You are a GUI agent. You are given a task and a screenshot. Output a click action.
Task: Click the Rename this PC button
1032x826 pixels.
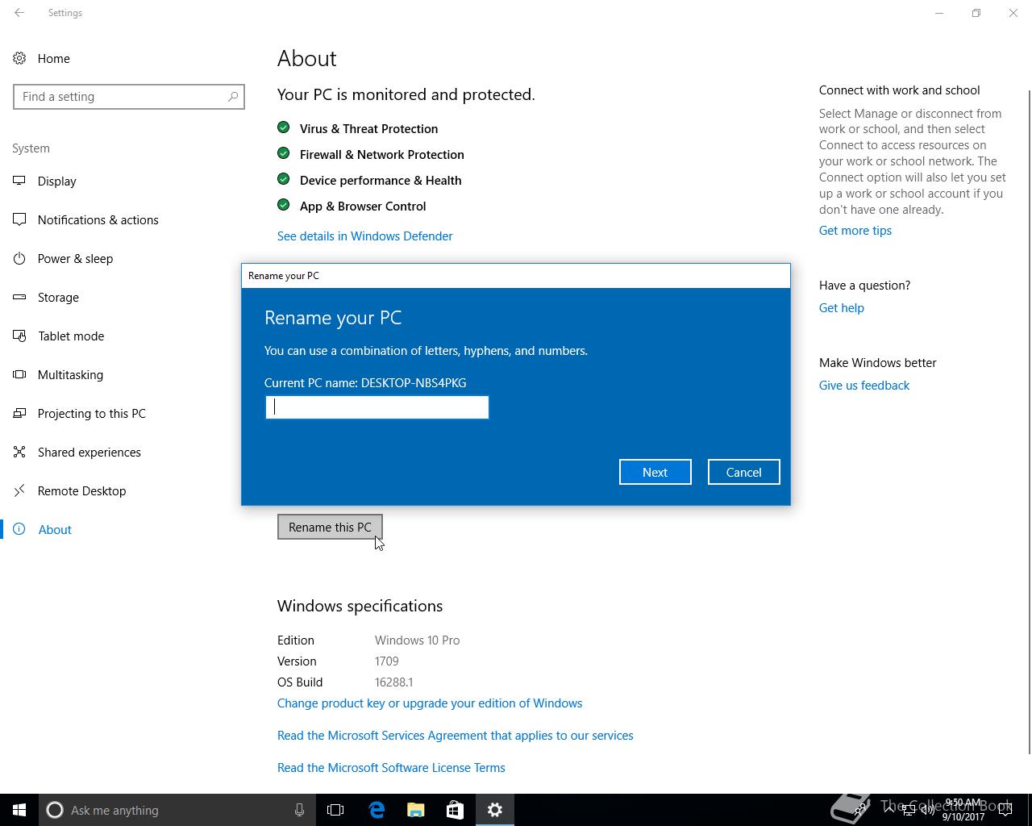330,527
